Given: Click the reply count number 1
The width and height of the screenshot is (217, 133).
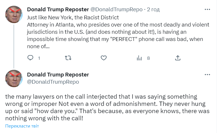Looking at the screenshot, I should (39, 58).
